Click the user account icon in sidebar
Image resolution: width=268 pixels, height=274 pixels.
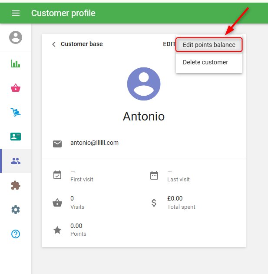point(16,37)
